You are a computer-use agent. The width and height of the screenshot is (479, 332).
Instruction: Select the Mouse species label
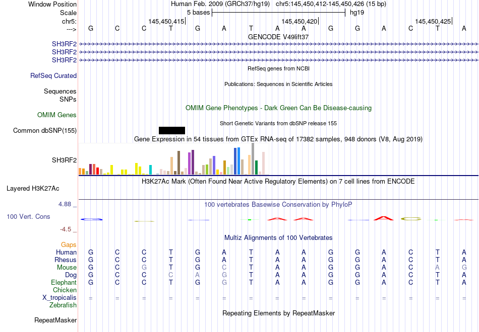[67, 268]
